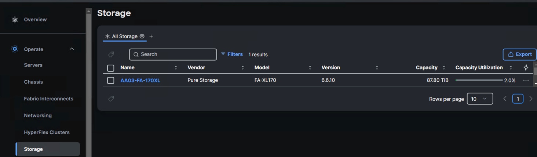Go to next page arrow

coord(530,99)
